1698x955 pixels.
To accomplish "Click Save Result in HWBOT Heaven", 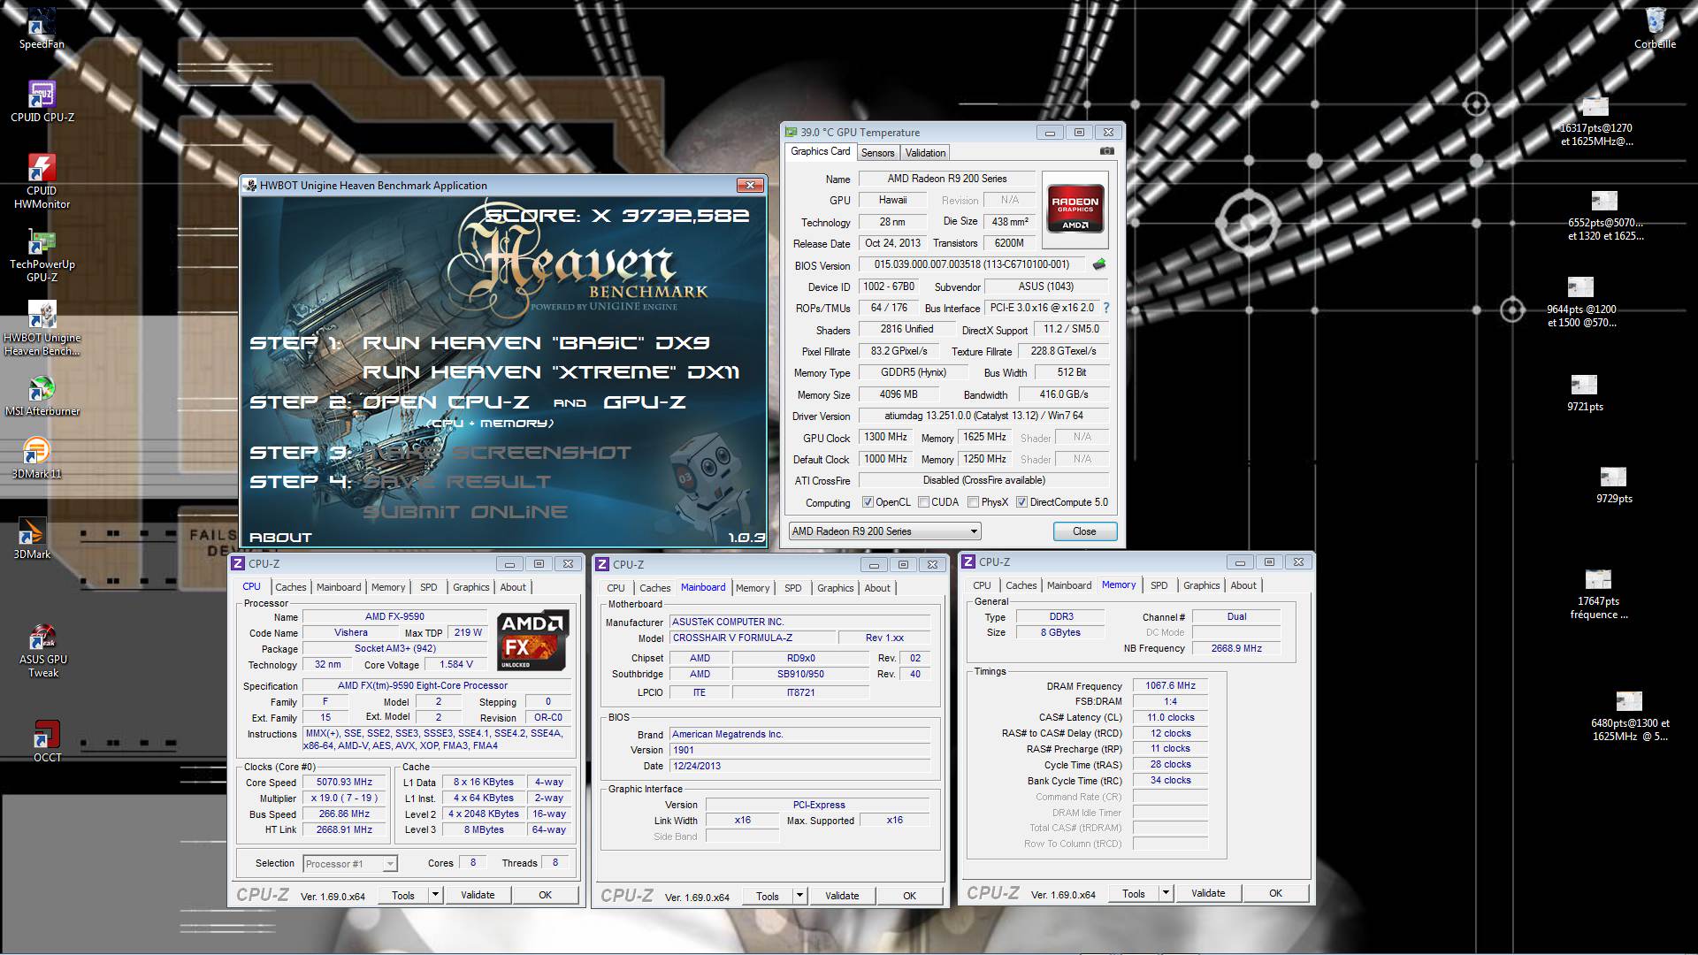I will [x=456, y=482].
